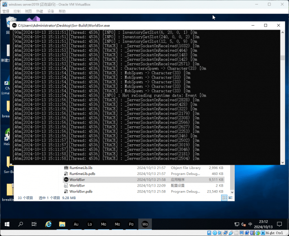Launch Internet Explorer from the taskbar
289x236 pixels.
coord(49,223)
